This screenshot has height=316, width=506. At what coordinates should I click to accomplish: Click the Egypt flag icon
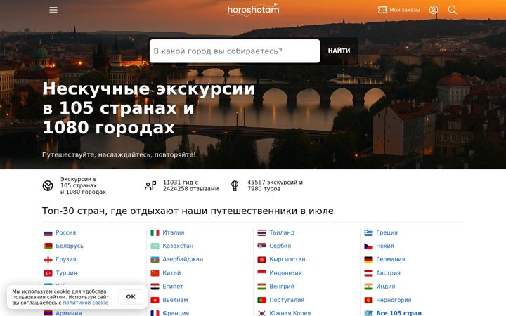(155, 287)
